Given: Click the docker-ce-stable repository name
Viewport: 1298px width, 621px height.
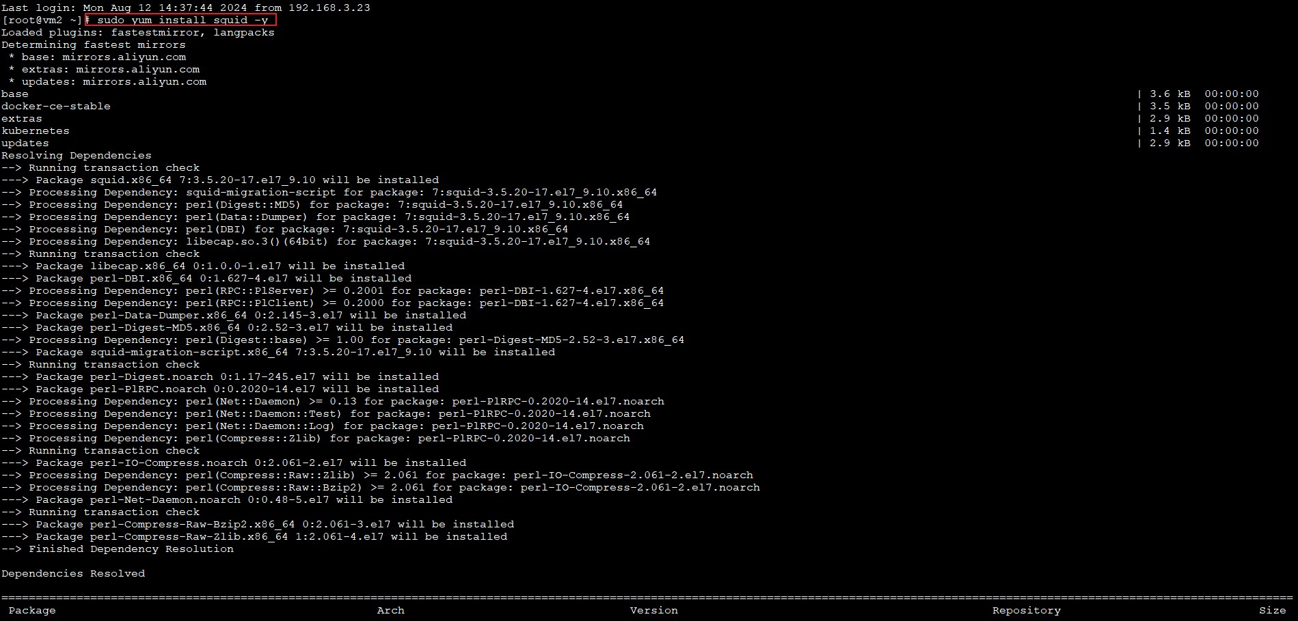Looking at the screenshot, I should 56,106.
